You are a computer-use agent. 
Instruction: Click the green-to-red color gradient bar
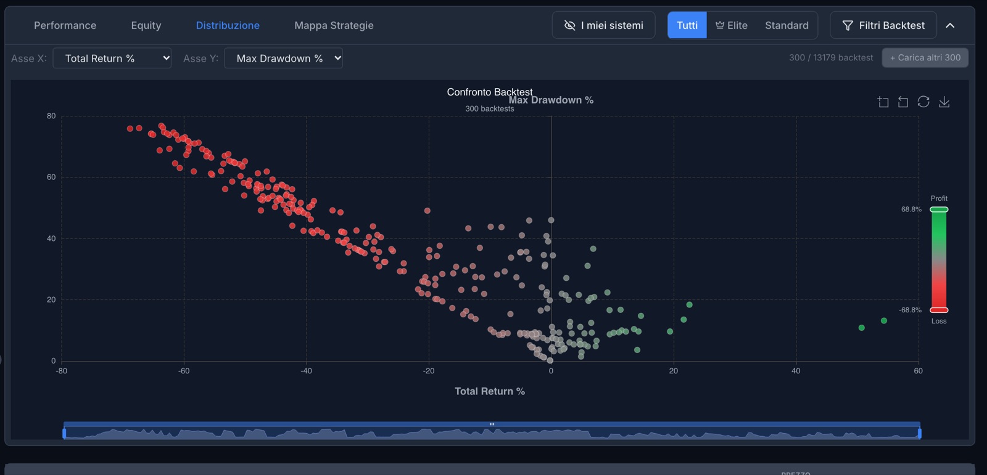(x=939, y=259)
